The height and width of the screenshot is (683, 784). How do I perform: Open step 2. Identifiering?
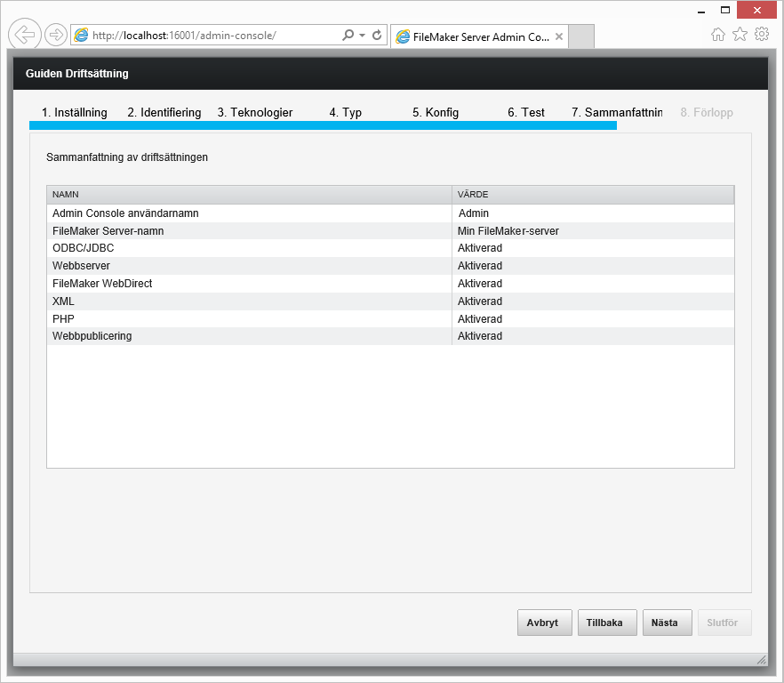click(164, 113)
